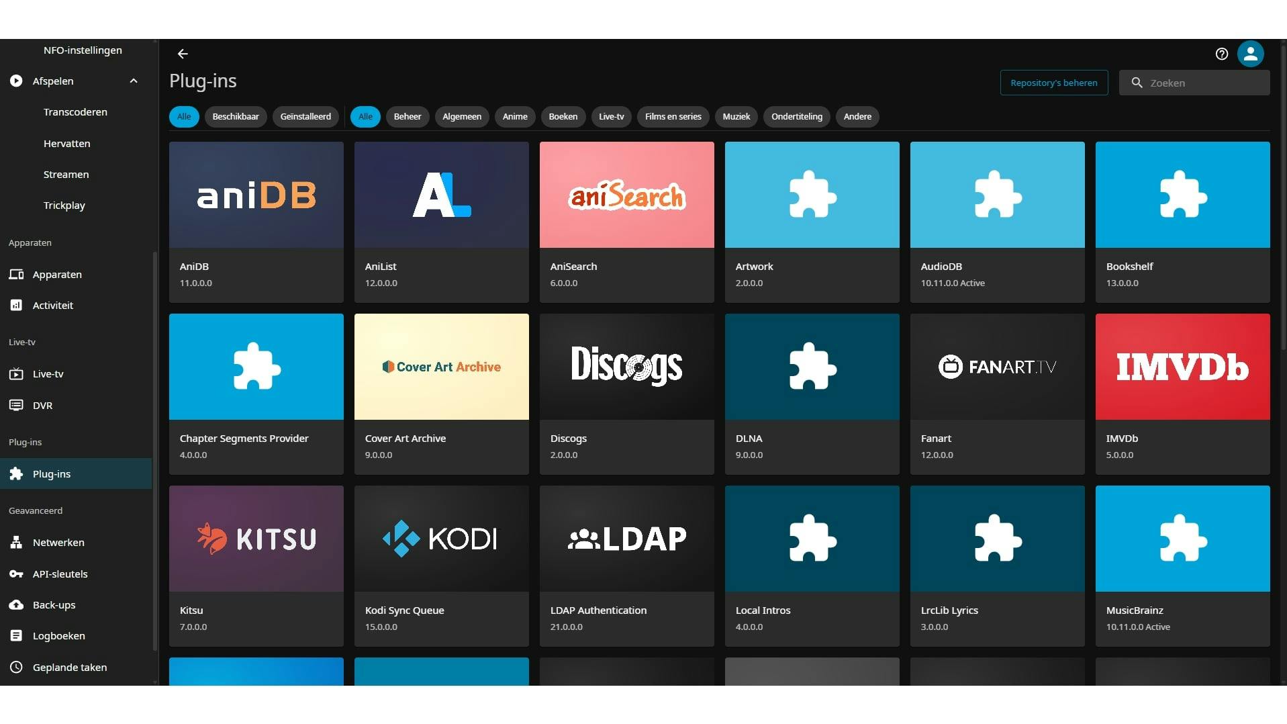Click Repository's beheren button
The height and width of the screenshot is (724, 1287).
click(x=1053, y=83)
